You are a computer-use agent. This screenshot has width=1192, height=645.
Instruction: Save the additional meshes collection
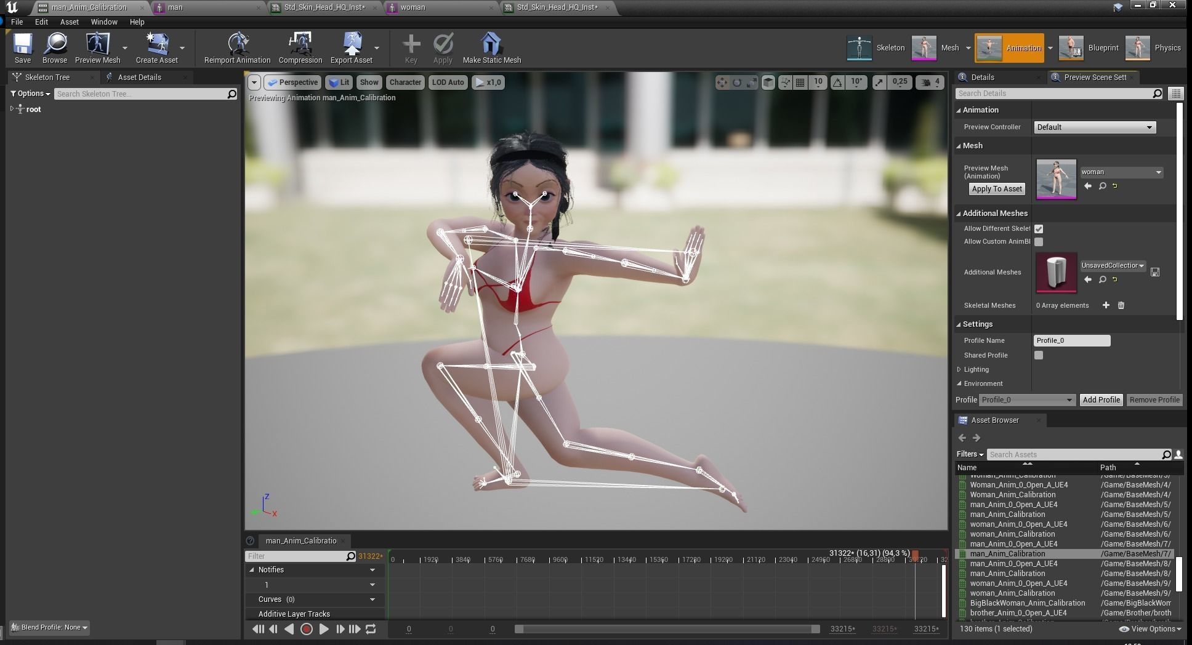coord(1155,272)
